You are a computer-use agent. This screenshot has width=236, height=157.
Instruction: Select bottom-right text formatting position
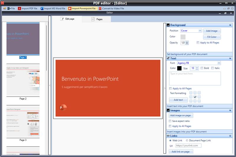coord(199,101)
